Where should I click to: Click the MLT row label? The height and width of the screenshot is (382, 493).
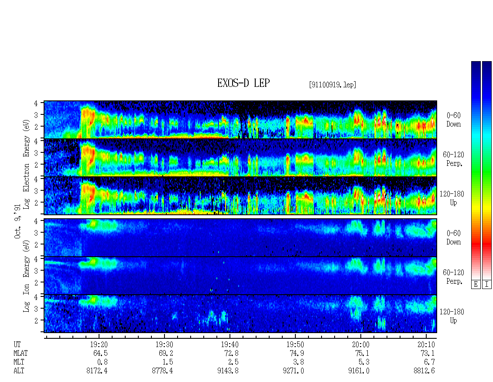[x=19, y=362]
